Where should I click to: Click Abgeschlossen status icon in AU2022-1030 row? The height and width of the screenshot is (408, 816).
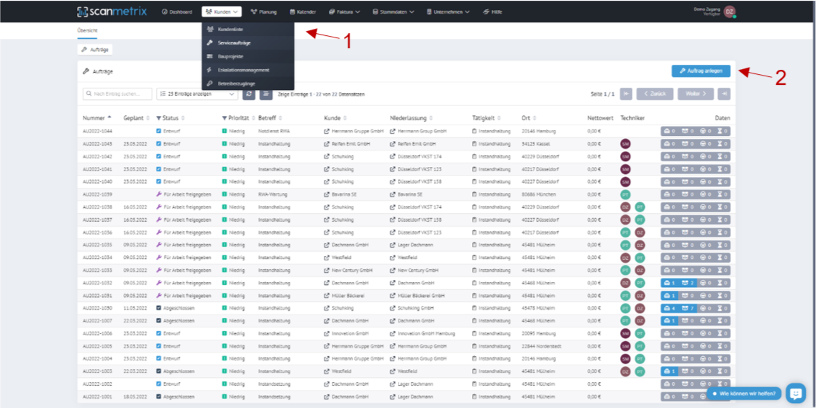159,308
